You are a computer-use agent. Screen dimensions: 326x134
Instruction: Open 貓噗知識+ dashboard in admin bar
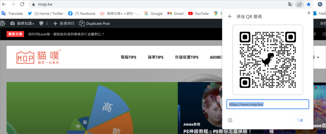(22, 23)
